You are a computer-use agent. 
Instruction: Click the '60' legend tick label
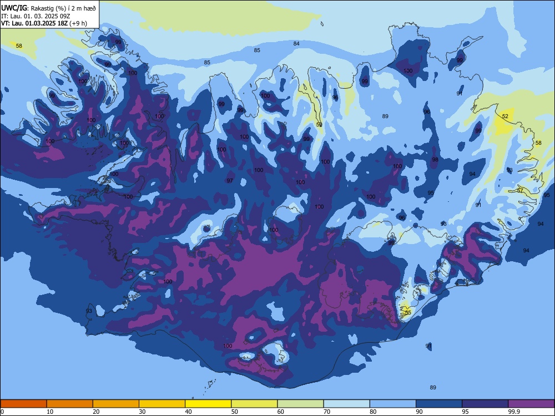281,412
